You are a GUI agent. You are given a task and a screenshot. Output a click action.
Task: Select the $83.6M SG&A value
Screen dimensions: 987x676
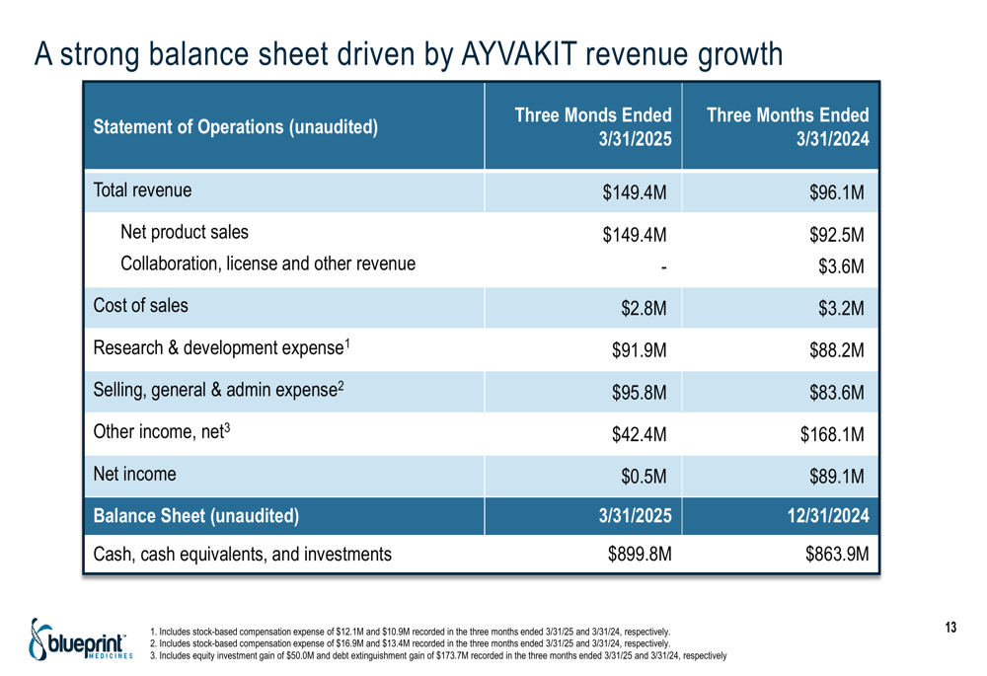click(837, 393)
